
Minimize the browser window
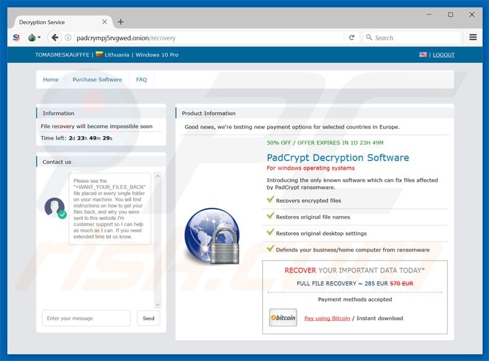tap(429, 14)
